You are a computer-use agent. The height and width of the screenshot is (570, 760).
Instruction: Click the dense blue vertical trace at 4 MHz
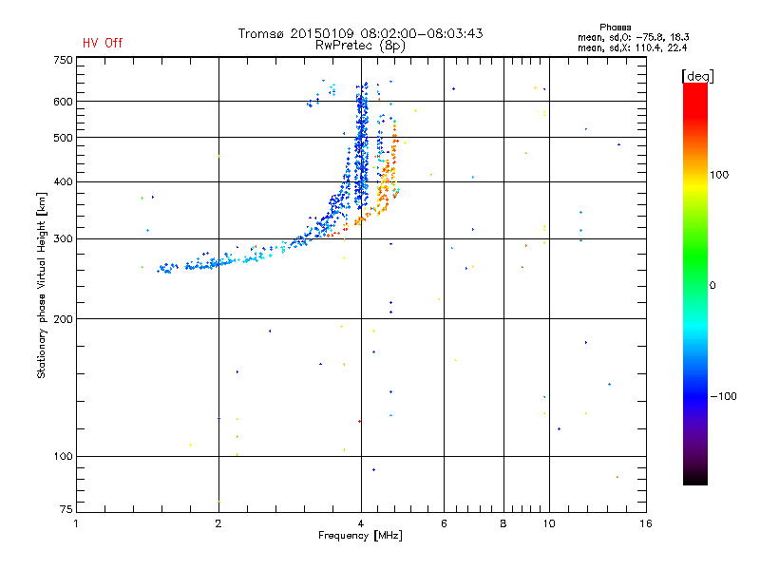(362, 145)
